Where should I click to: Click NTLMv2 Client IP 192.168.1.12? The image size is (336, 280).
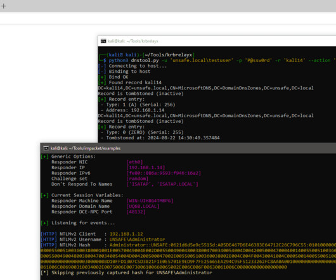pos(126,234)
